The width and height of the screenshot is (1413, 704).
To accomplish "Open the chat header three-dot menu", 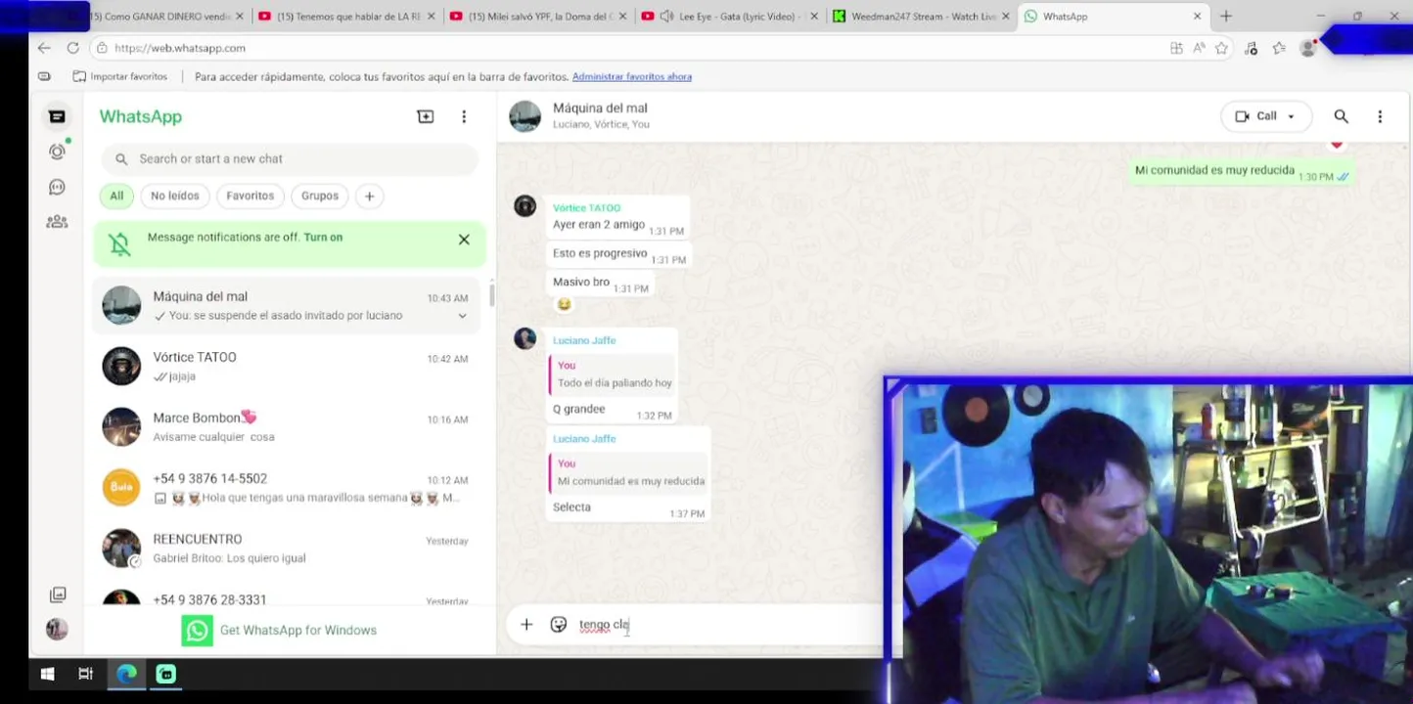I will pos(1380,116).
